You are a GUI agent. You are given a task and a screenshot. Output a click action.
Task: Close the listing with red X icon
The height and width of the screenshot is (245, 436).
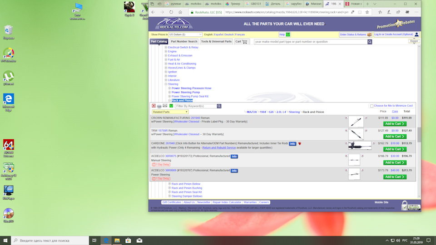coord(154,106)
